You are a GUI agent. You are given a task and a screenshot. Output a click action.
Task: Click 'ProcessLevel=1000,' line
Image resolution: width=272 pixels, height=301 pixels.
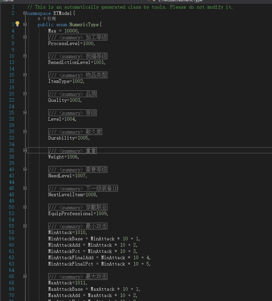[x=72, y=43]
